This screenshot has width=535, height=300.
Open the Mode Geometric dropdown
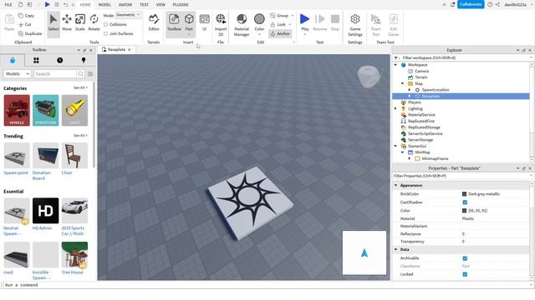(128, 15)
